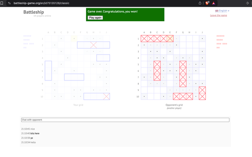Click the Chat with opponent input field
Screen dimensions: 252x157
[125, 120]
